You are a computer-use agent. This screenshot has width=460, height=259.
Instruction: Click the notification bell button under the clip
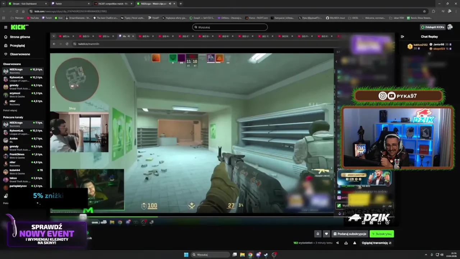(x=318, y=234)
